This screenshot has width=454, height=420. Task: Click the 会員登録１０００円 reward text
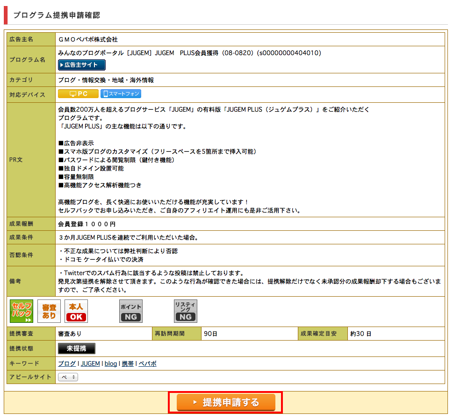(x=87, y=224)
